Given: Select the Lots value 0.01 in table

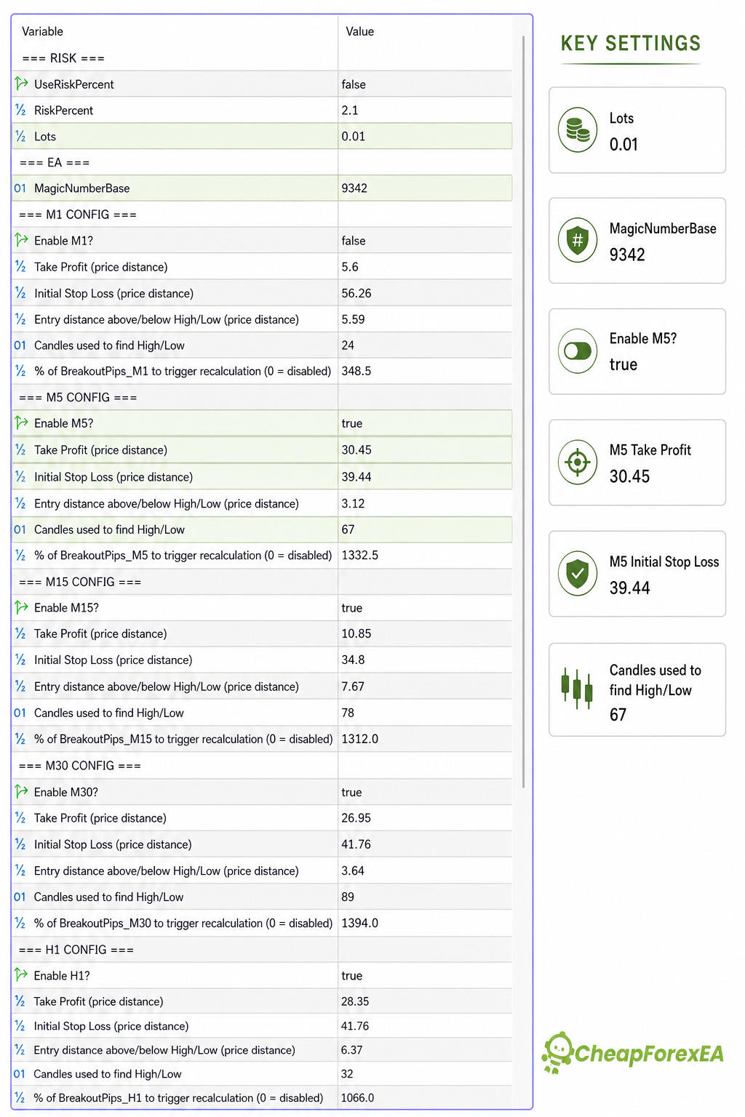Looking at the screenshot, I should tap(354, 137).
